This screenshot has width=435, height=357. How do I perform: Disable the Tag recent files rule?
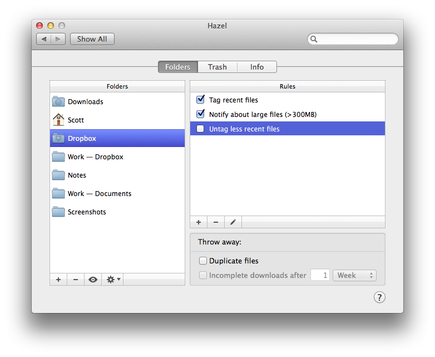click(x=200, y=100)
